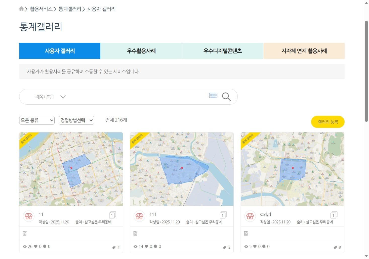Click the scrollbar up arrow

[x=366, y=3]
